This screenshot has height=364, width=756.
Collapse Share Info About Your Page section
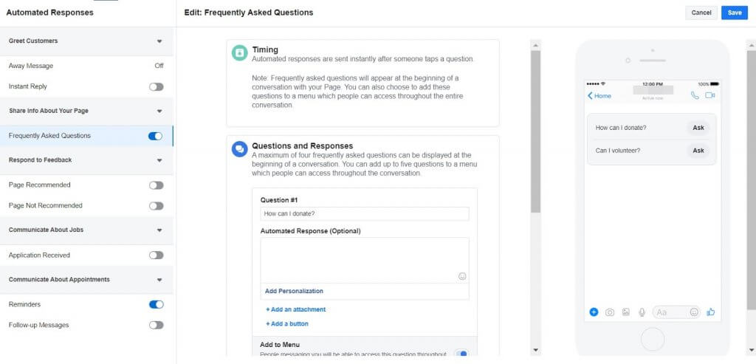[x=159, y=111]
